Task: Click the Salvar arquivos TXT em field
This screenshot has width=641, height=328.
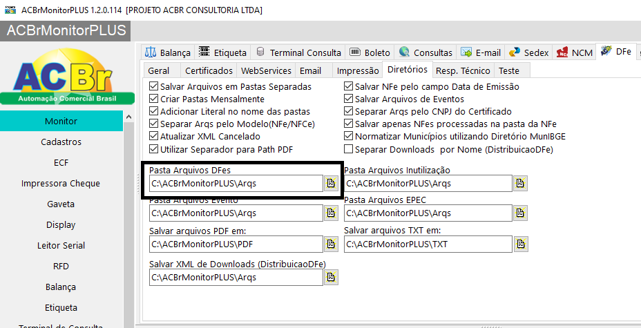Action: pos(428,244)
